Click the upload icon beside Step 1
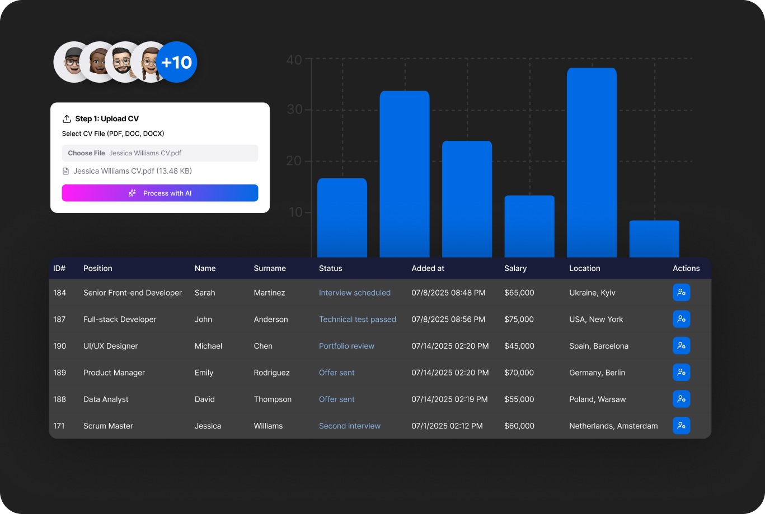The image size is (765, 514). [67, 119]
